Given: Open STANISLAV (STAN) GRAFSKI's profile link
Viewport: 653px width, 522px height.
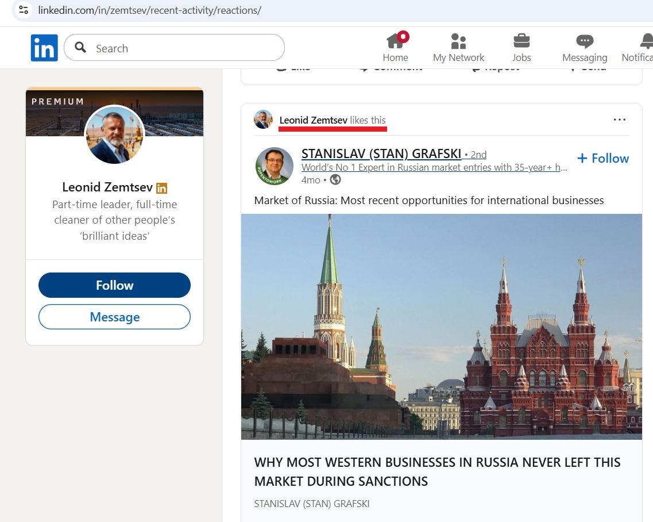Looking at the screenshot, I should click(381, 153).
